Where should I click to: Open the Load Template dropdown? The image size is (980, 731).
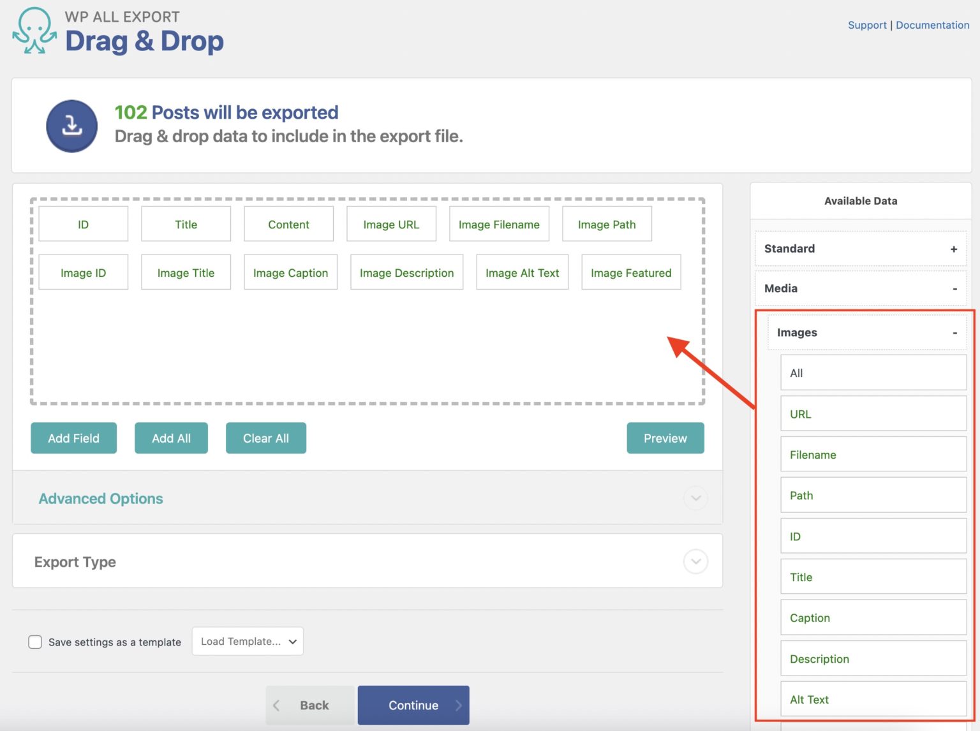tap(248, 641)
